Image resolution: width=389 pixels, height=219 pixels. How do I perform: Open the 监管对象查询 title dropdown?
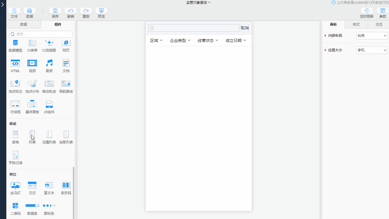[198, 3]
